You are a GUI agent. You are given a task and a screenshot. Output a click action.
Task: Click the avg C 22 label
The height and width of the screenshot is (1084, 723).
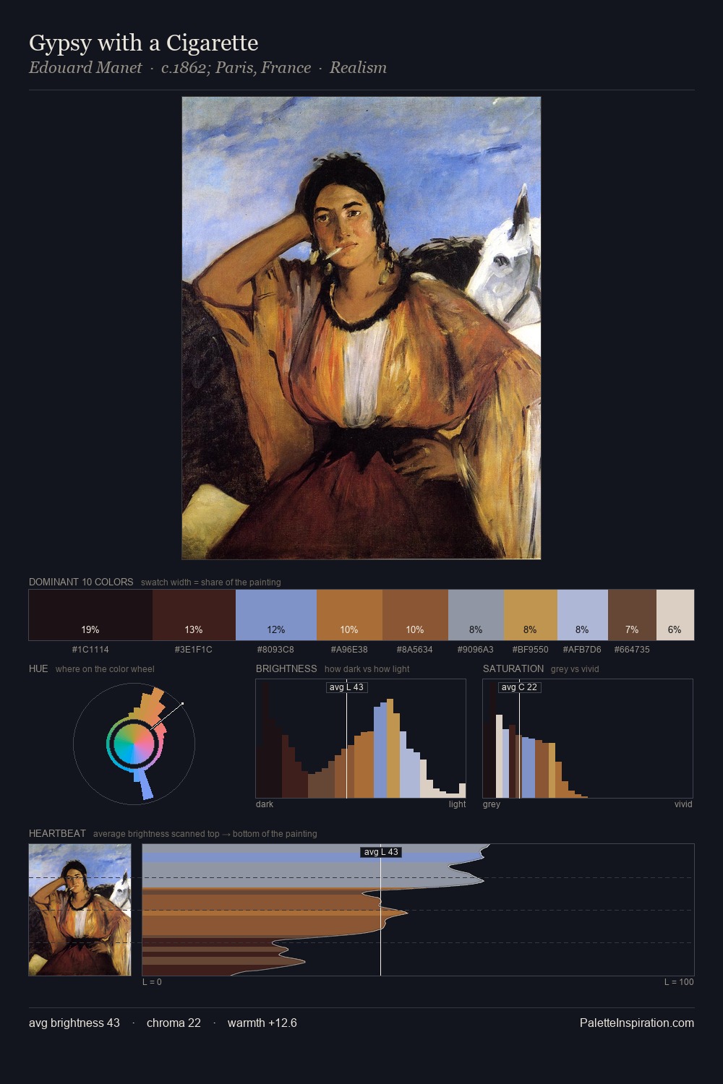point(519,687)
